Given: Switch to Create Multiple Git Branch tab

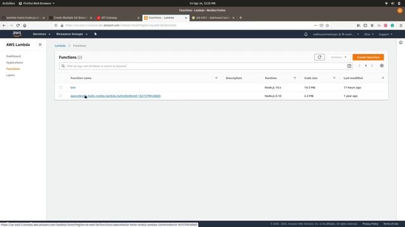Looking at the screenshot, I should coord(70,18).
